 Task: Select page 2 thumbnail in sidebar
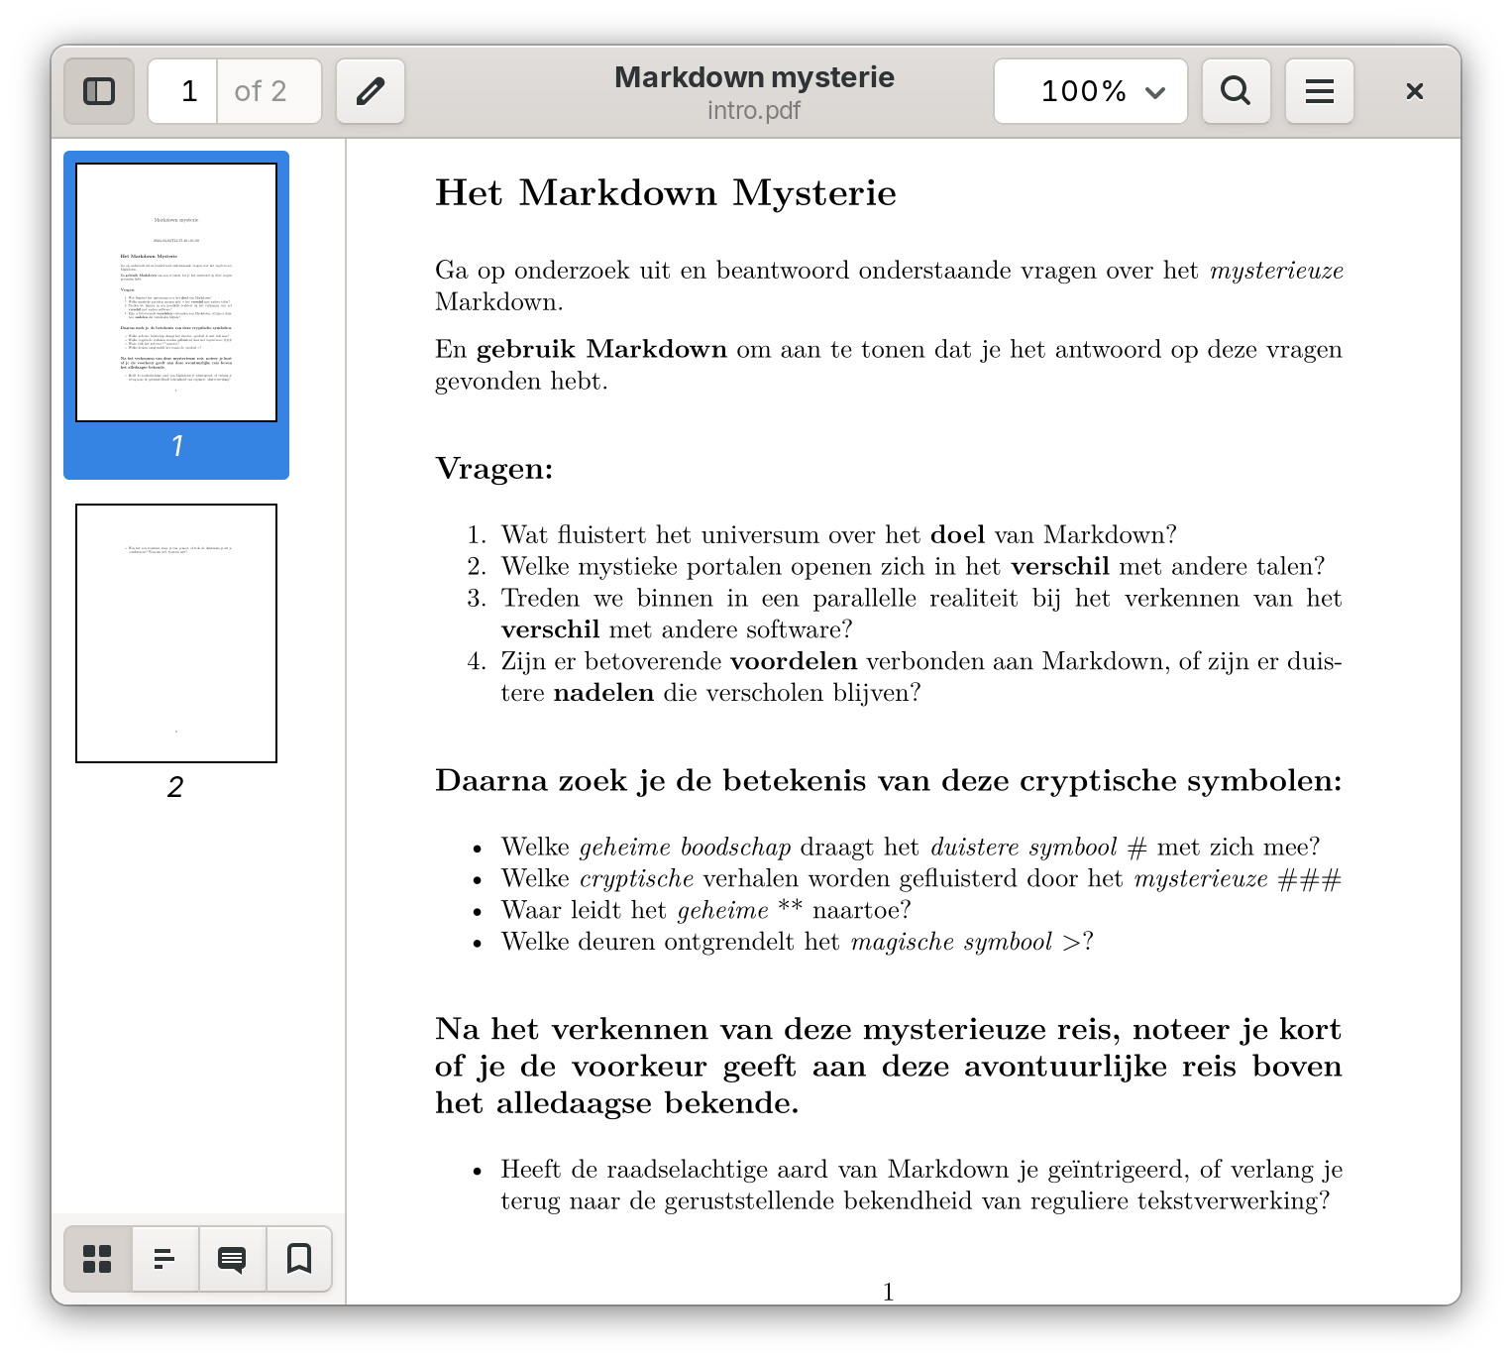[176, 633]
